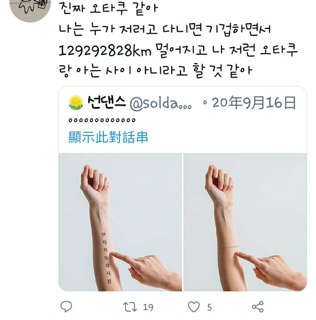Viewport: 316px width, 320px height.
Task: Click the 顯示此對話串 link
Action: pos(108,137)
